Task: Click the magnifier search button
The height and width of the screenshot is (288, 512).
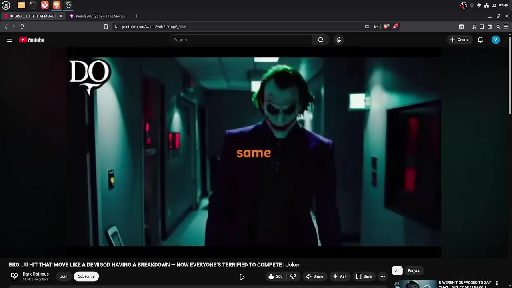Action: click(x=320, y=40)
